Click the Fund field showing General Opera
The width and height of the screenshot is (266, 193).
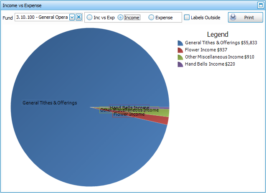click(41, 17)
